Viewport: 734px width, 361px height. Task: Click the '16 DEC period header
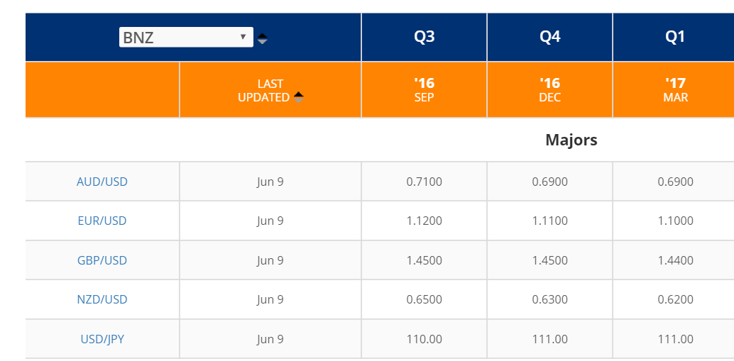550,90
